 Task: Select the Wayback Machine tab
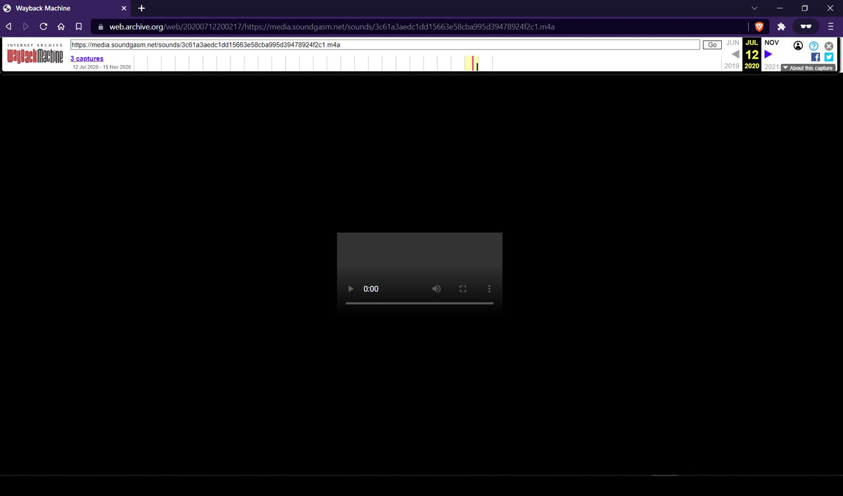(65, 8)
